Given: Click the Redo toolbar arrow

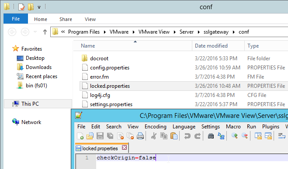Looking at the screenshot, I should (x=198, y=136).
